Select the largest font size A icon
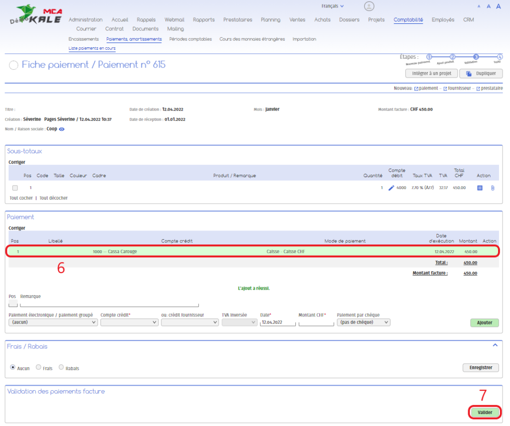Screen dimensions: 510x426 pyautogui.click(x=498, y=6)
